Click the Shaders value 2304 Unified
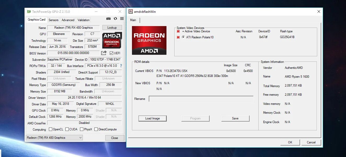The width and height of the screenshot is (346, 157). tap(62, 72)
